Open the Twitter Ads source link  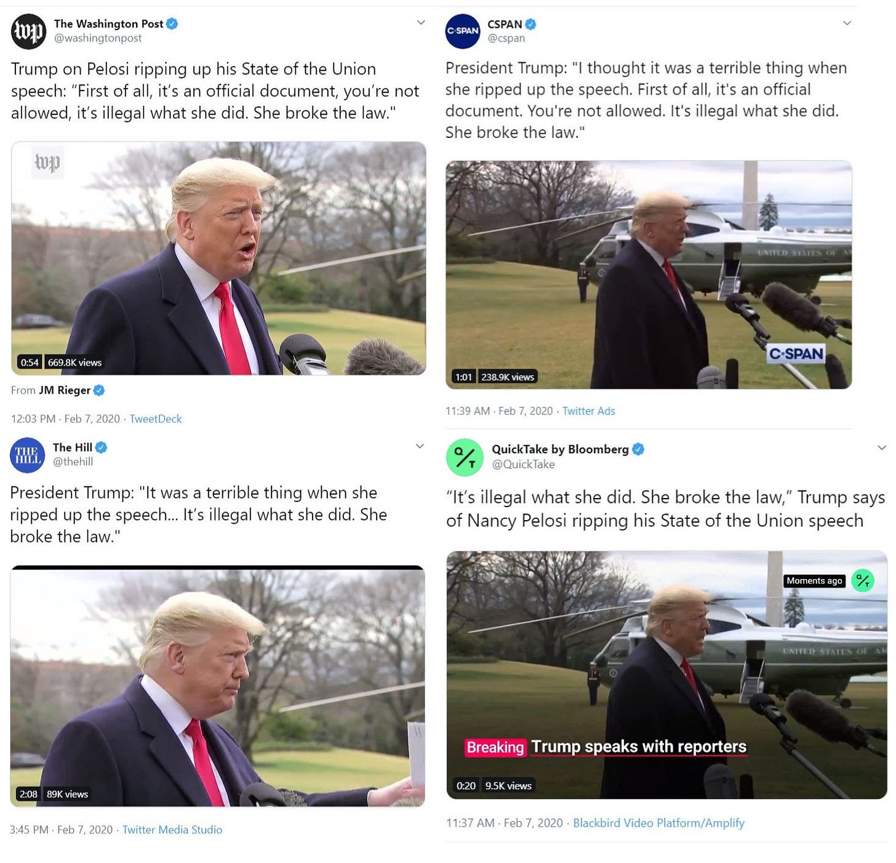588,411
